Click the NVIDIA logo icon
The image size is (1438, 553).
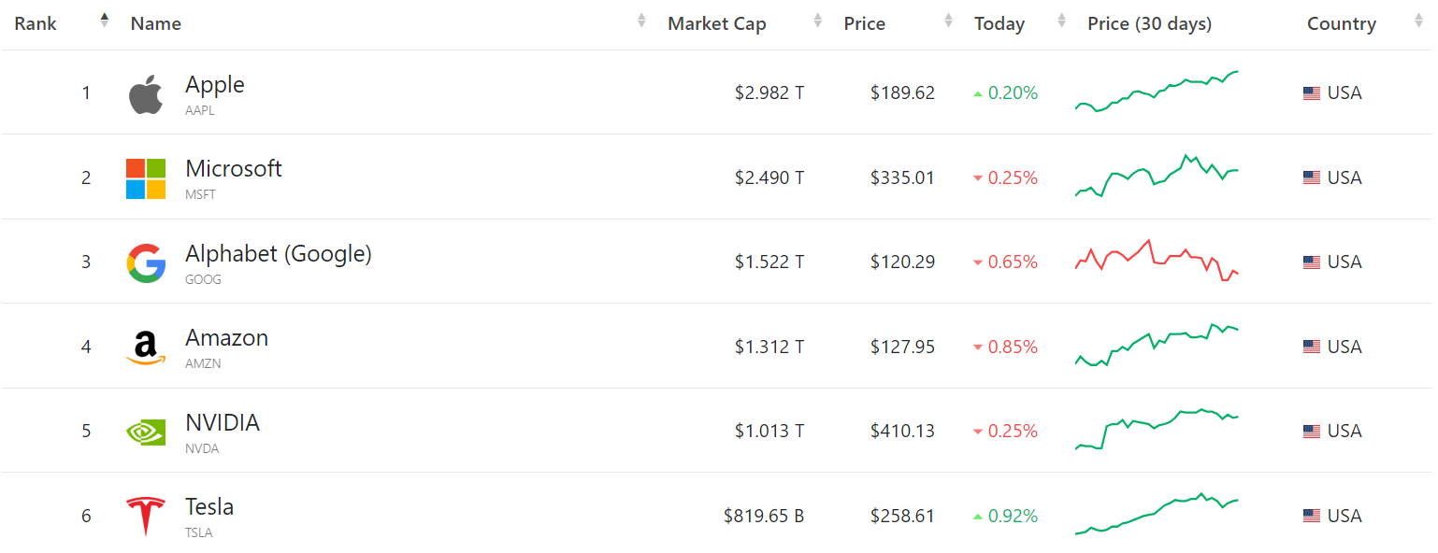pyautogui.click(x=146, y=432)
